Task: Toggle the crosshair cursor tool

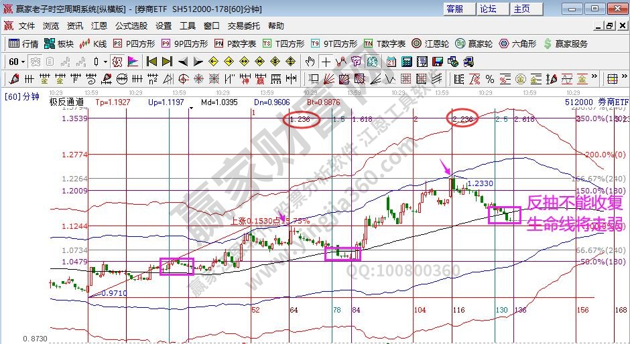Action: pos(326,62)
